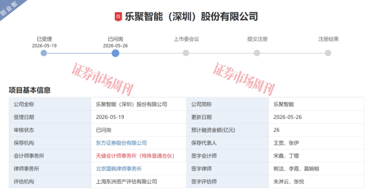366x189 pixels.
Task: Click the 更新日期 label cell
Action: [228, 117]
